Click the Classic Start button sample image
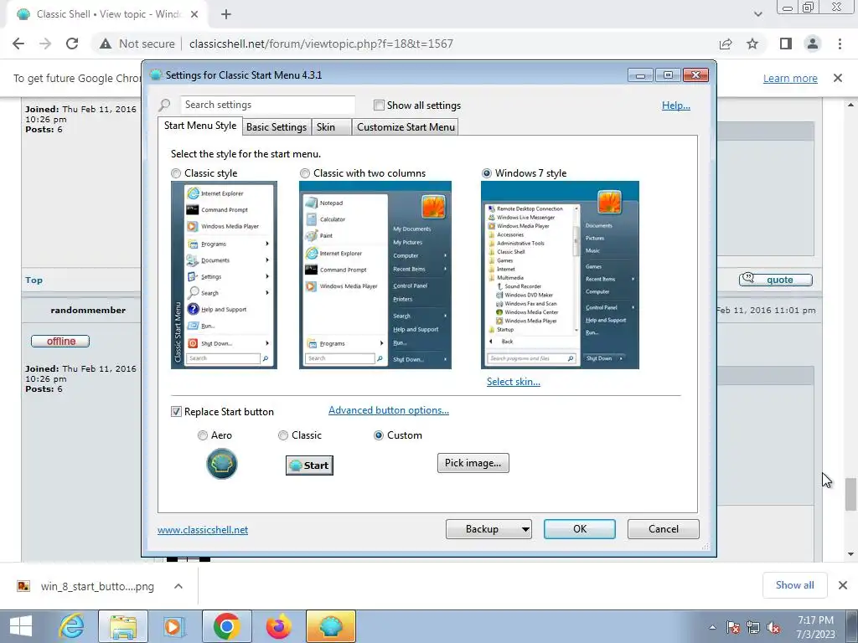This screenshot has width=858, height=643. (x=309, y=466)
